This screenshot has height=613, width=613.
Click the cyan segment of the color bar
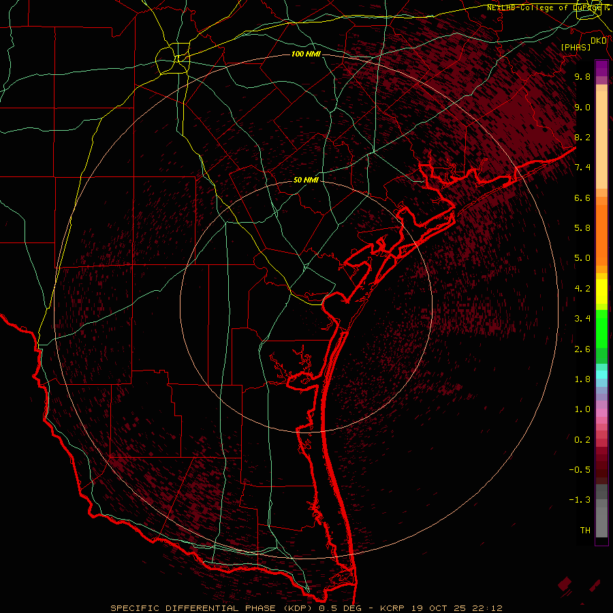pos(601,375)
